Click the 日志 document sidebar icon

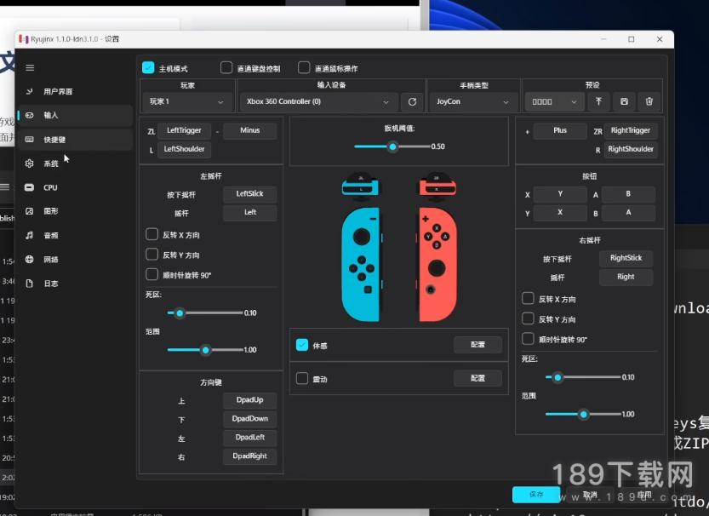(x=30, y=284)
